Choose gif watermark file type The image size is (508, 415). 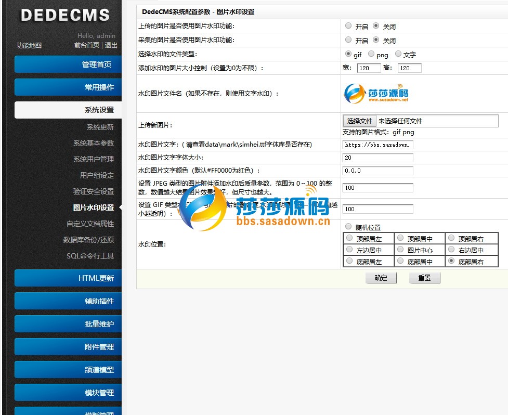tap(348, 54)
